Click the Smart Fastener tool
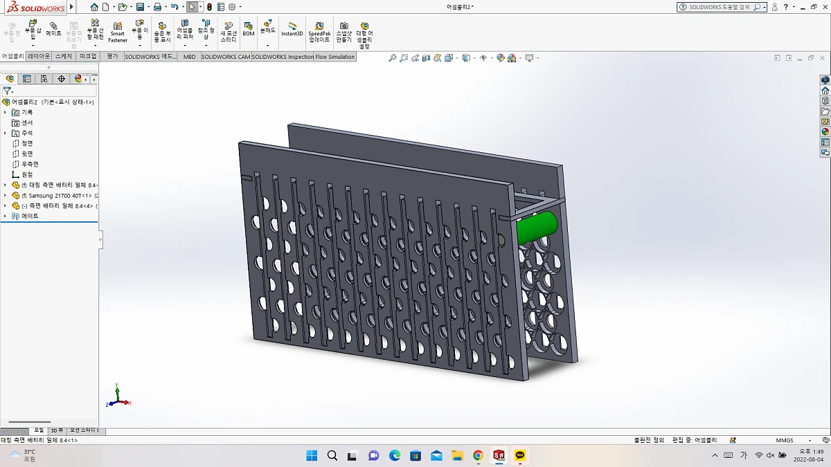The width and height of the screenshot is (831, 467). pyautogui.click(x=118, y=32)
